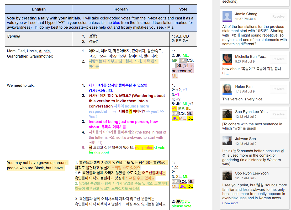Click the yellow-highlighted "<-- prefer" text
291x210 pixels.
pyautogui.click(x=144, y=148)
